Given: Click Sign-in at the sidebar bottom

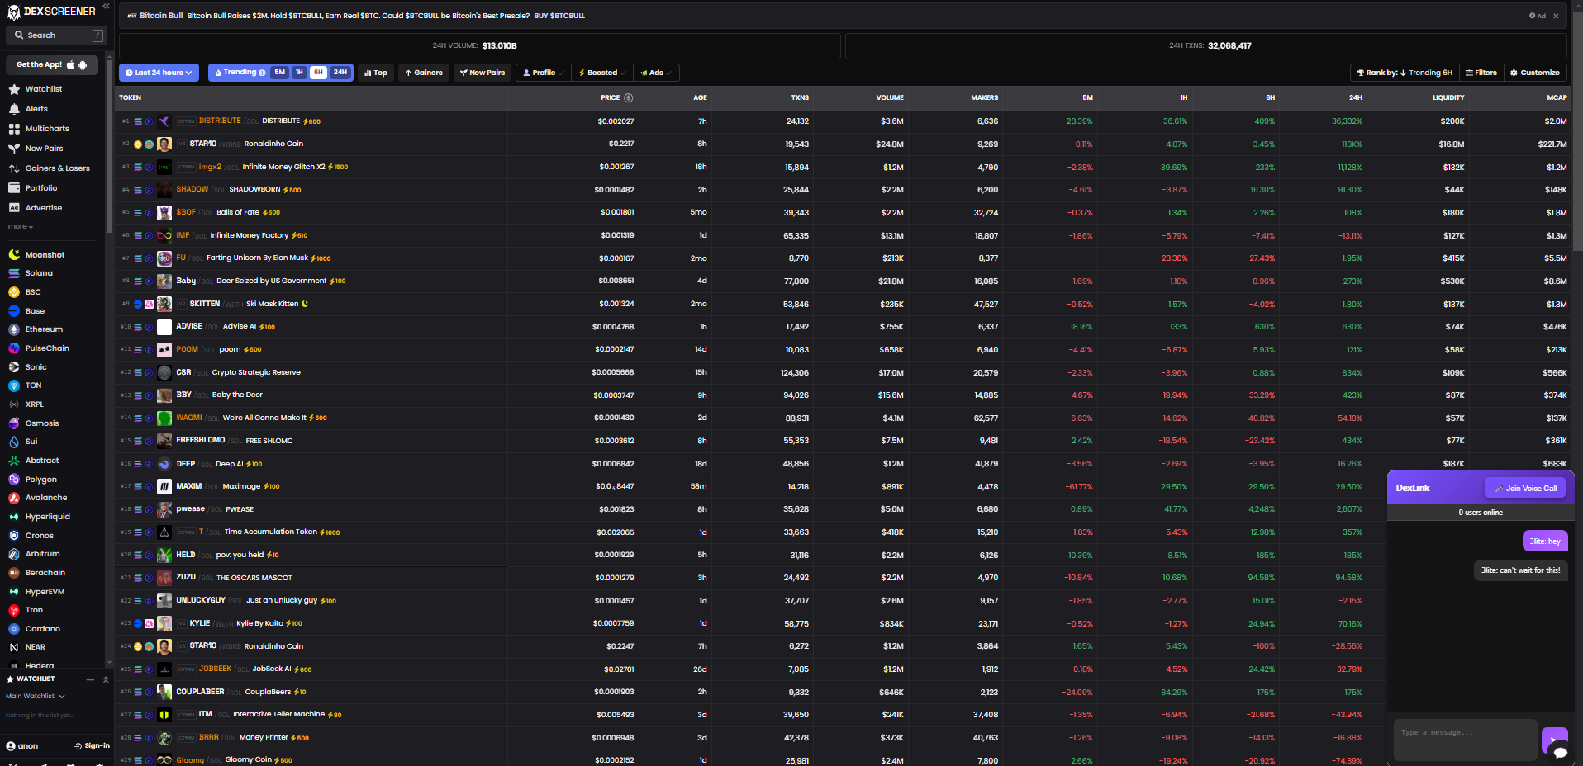Looking at the screenshot, I should tap(92, 746).
